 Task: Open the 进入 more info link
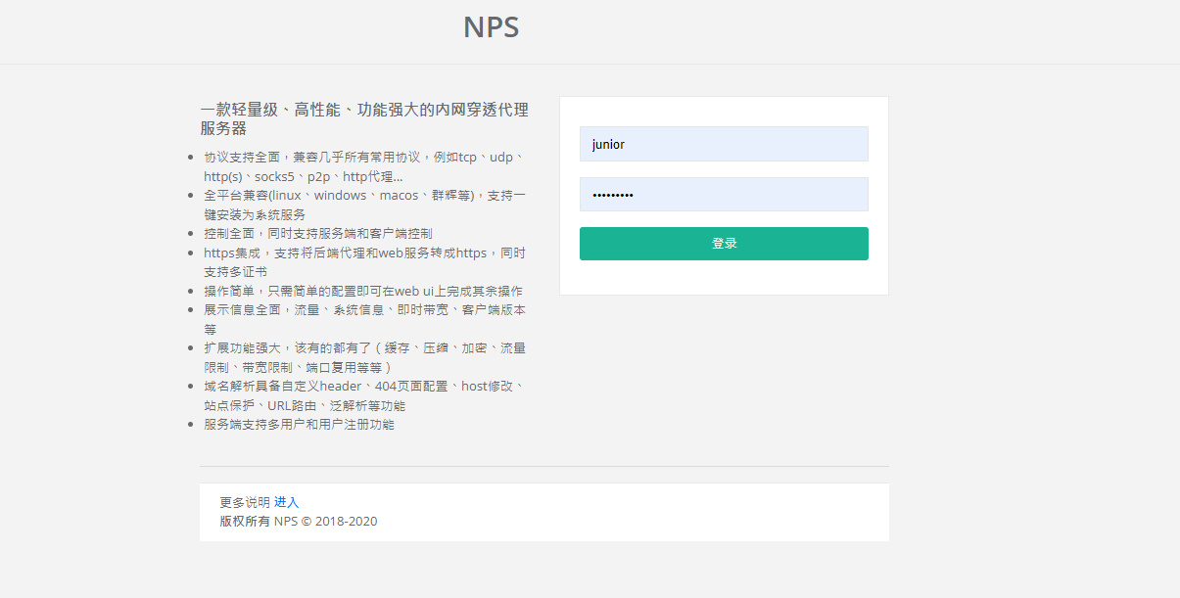tap(286, 502)
